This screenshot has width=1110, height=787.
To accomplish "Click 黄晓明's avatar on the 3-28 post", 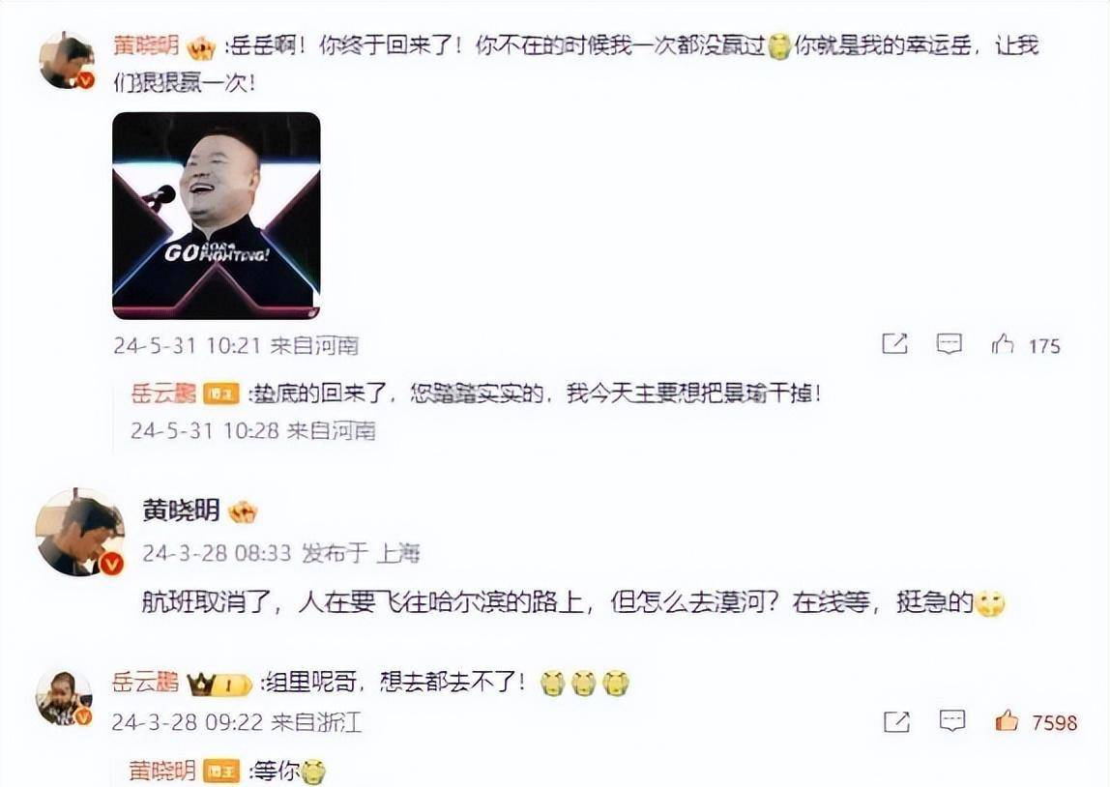I will 79,533.
